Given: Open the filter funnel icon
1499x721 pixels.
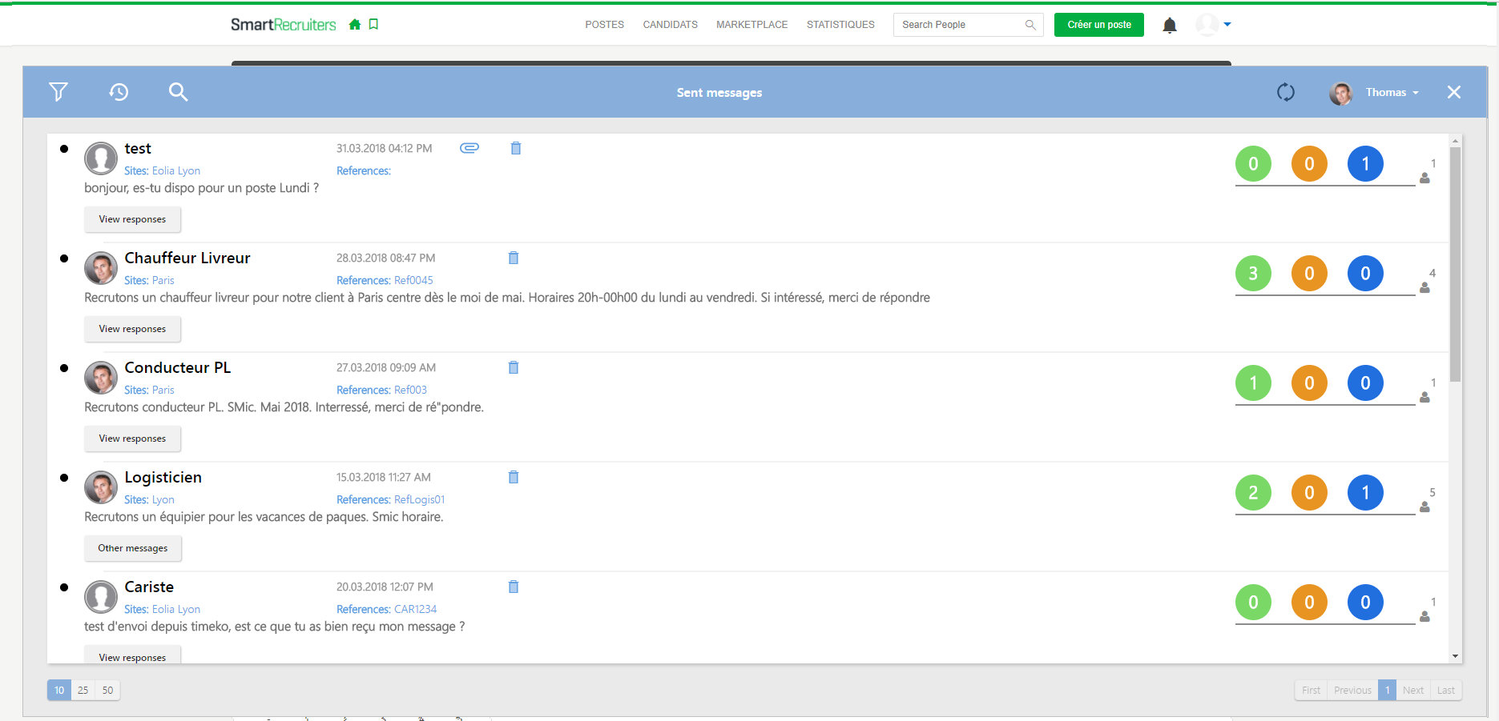Looking at the screenshot, I should (x=58, y=92).
